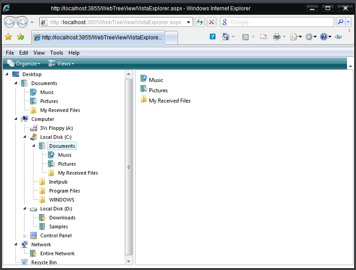Expand the Control Panel tree node
This screenshot has height=270, width=356.
click(25, 236)
